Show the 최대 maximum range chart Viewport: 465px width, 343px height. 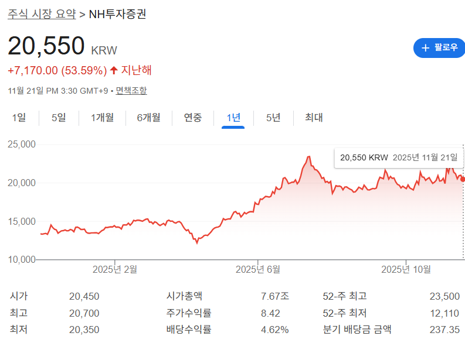coord(314,118)
